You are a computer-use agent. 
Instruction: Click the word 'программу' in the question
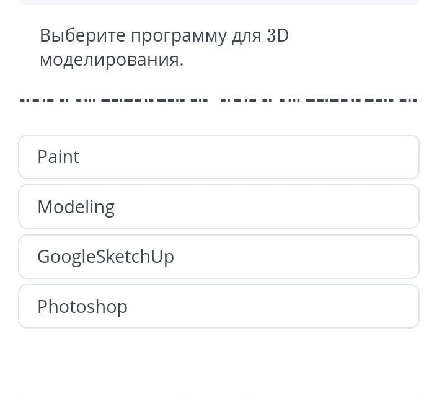[x=179, y=37]
